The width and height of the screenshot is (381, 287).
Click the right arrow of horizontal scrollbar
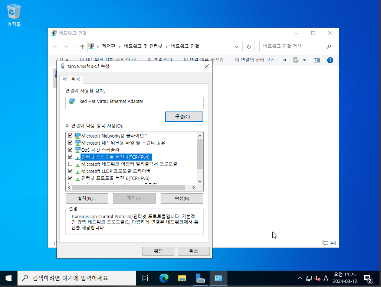193,187
